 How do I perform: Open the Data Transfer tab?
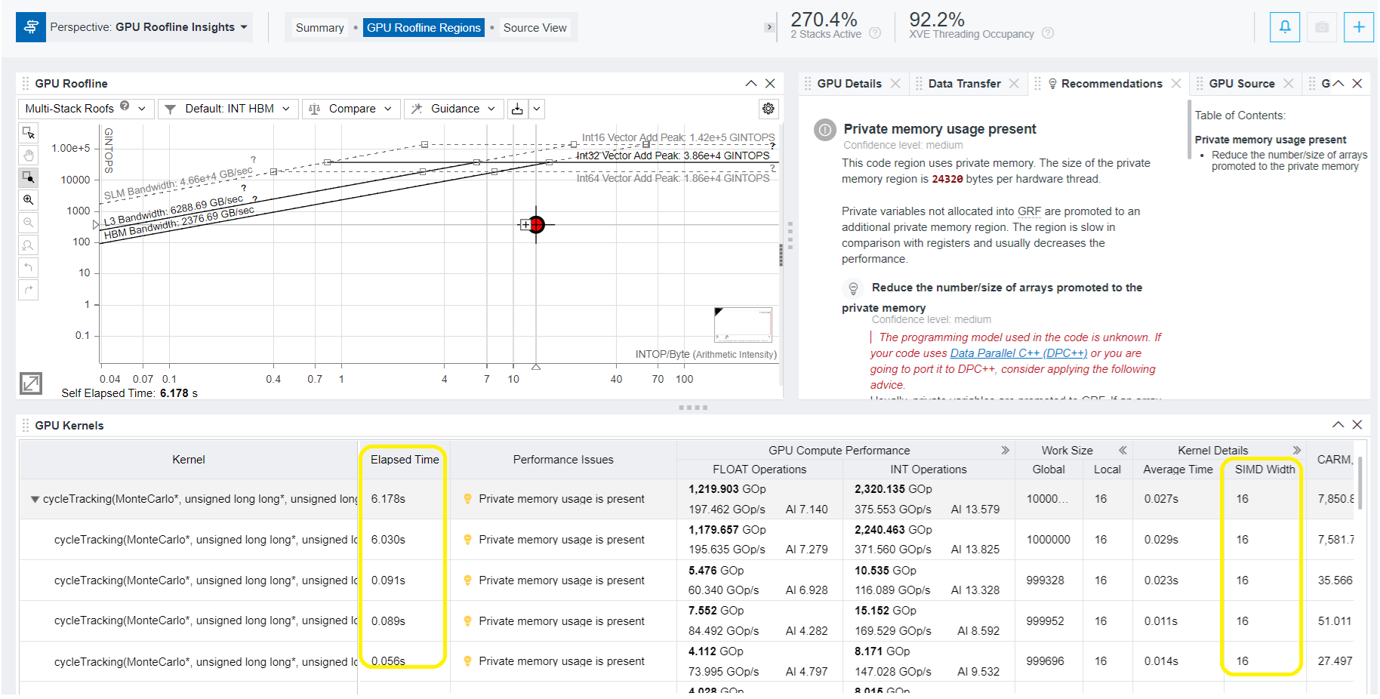tap(964, 84)
